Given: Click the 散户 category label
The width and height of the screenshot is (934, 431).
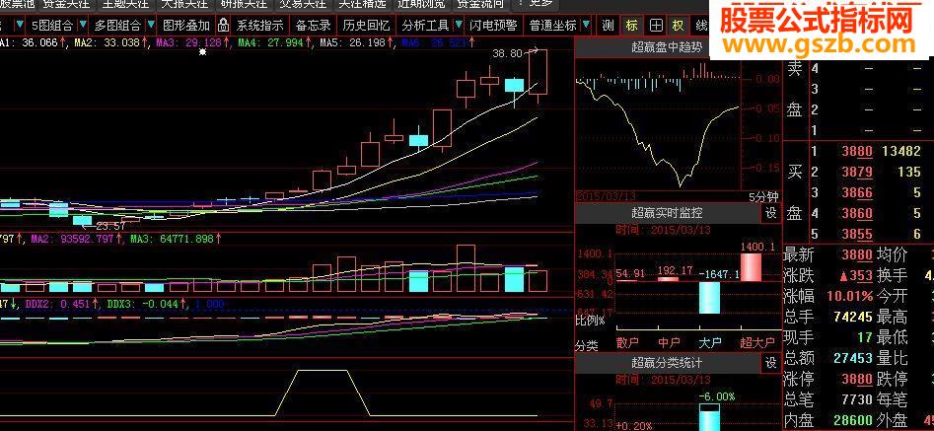Looking at the screenshot, I should pyautogui.click(x=626, y=342).
